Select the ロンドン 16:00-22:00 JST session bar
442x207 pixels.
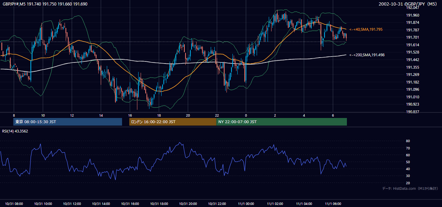point(173,122)
